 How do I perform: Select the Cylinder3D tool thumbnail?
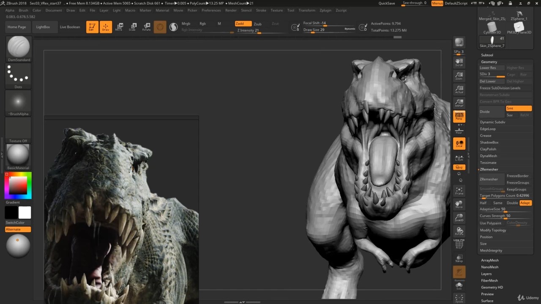492,28
